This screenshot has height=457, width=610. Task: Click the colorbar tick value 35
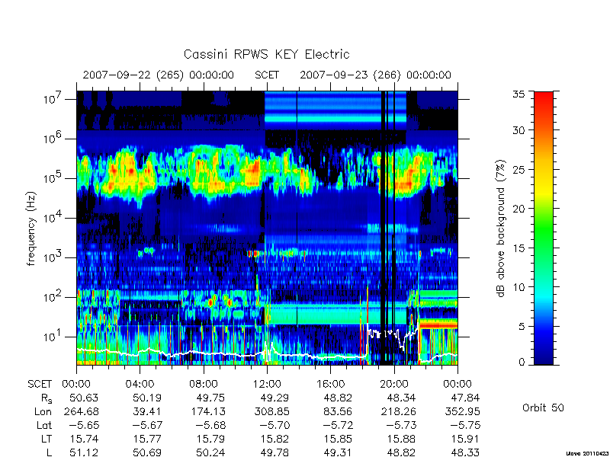[519, 94]
